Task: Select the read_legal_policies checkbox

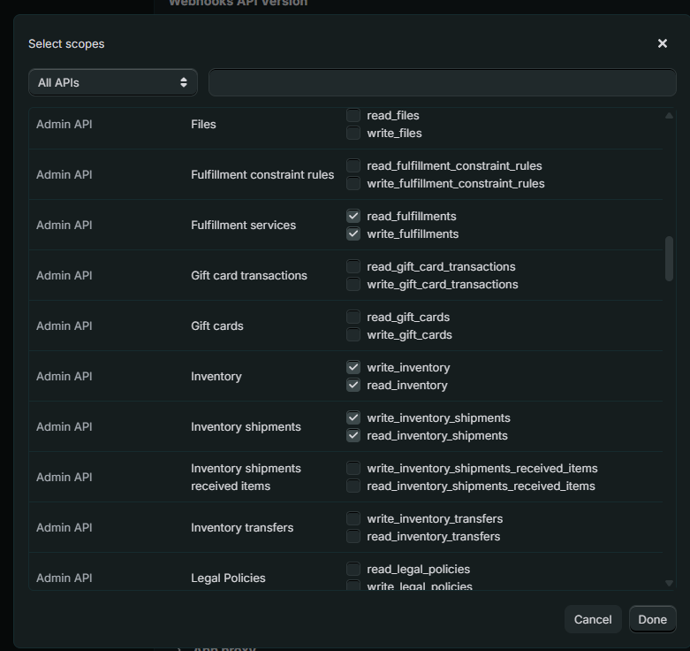Action: pos(353,570)
